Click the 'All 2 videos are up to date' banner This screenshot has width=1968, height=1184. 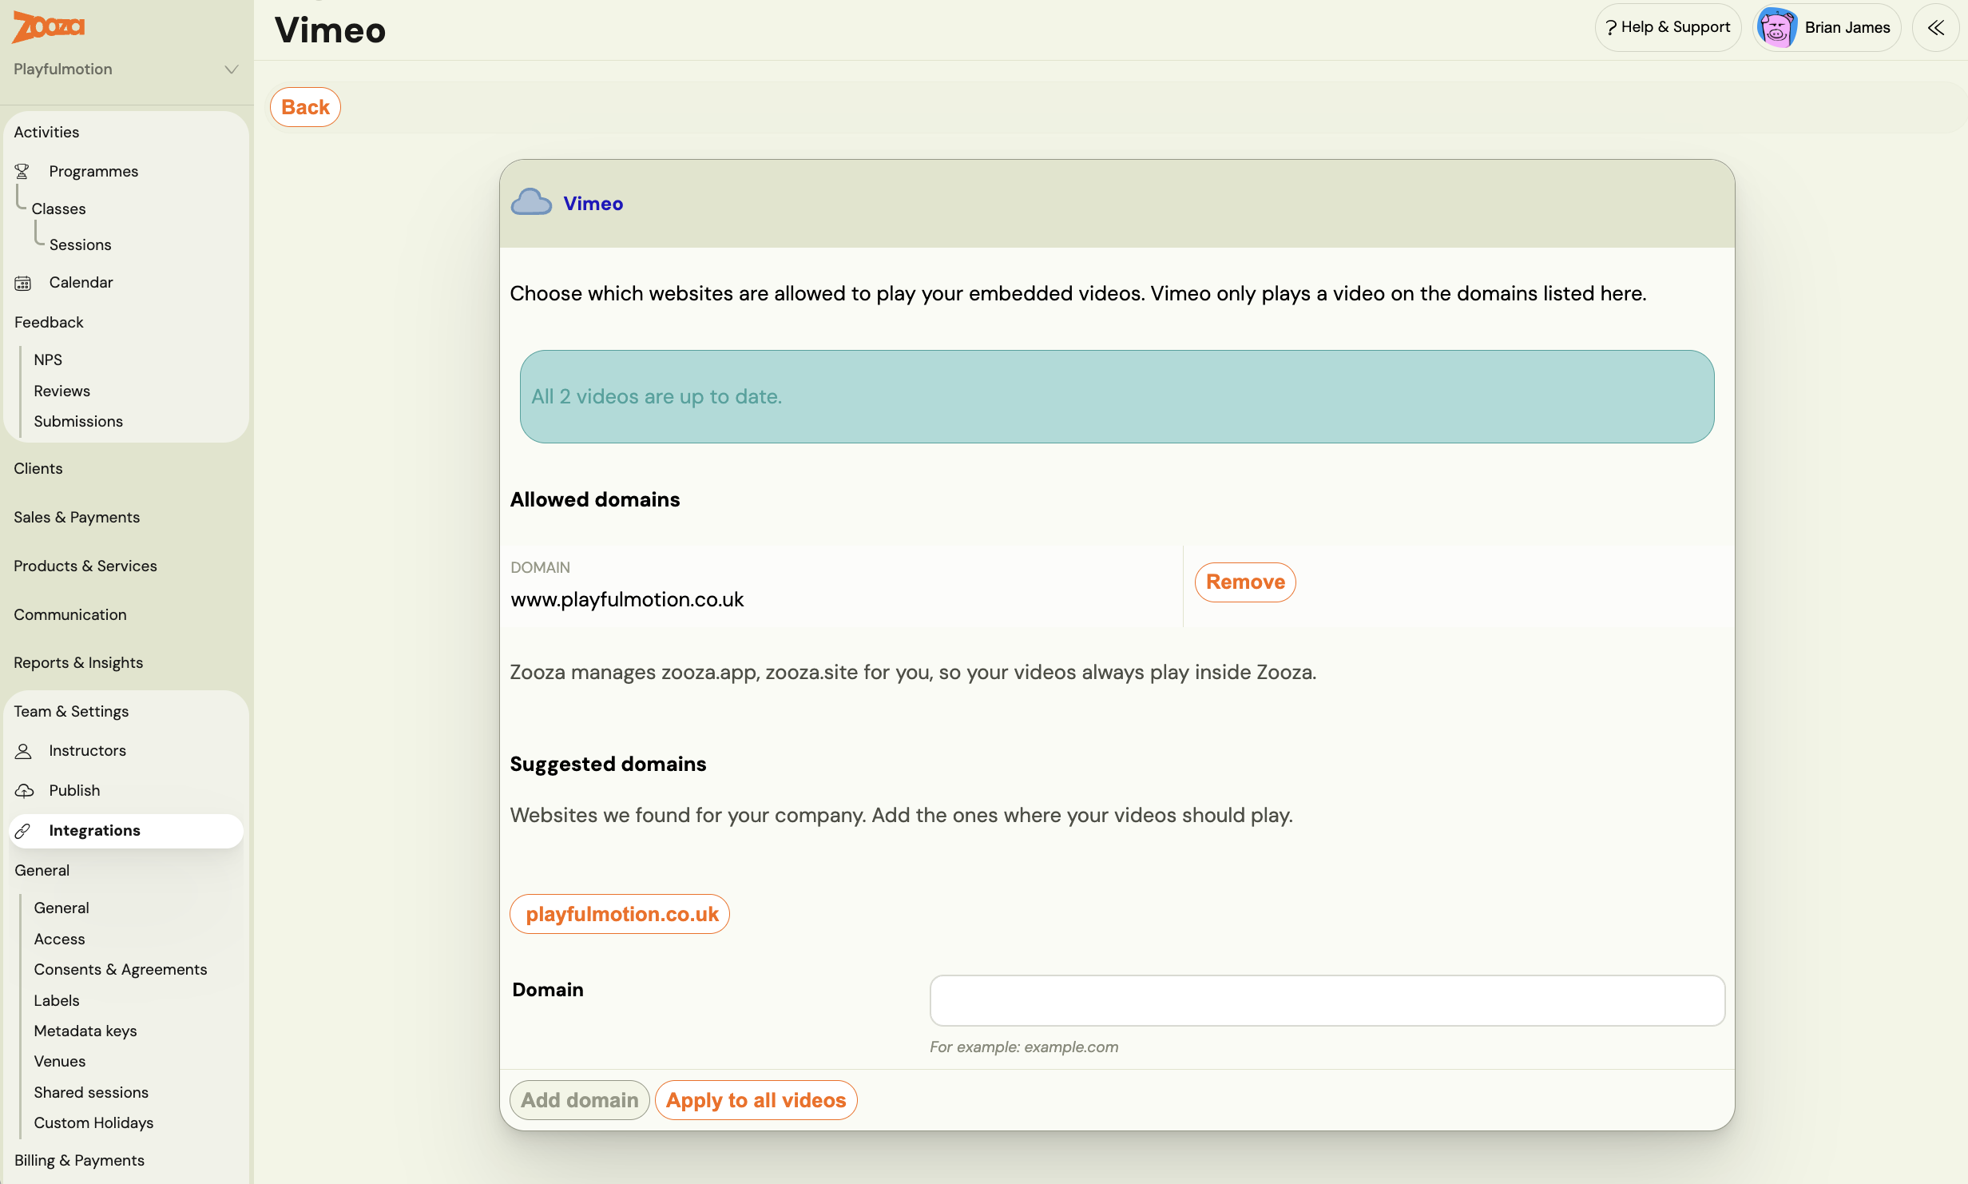click(1117, 396)
